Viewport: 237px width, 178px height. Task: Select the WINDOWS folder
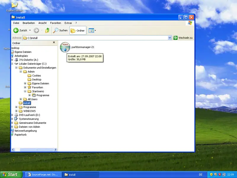coord(29,111)
